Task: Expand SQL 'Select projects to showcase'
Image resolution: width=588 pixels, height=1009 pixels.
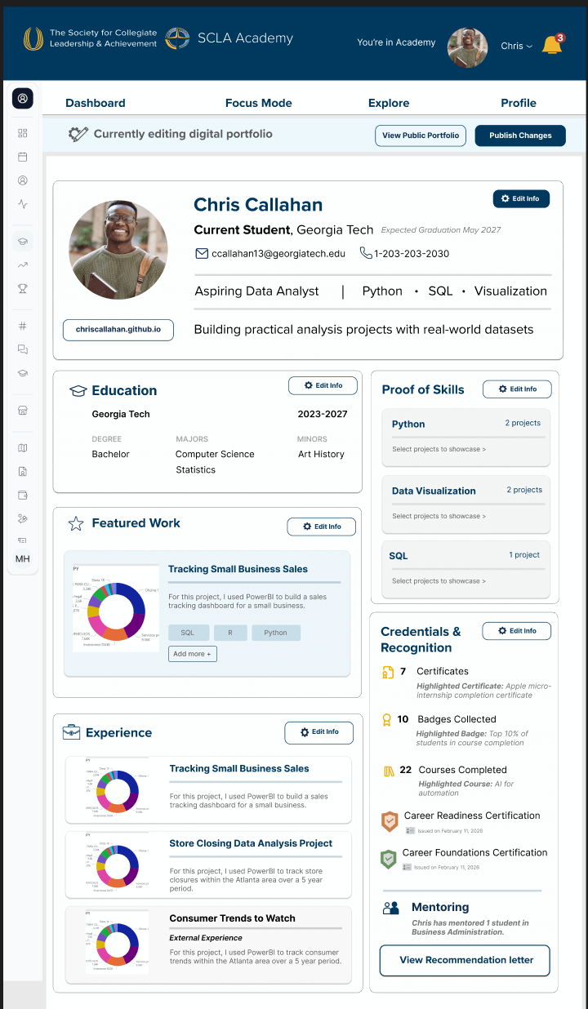Action: click(439, 581)
